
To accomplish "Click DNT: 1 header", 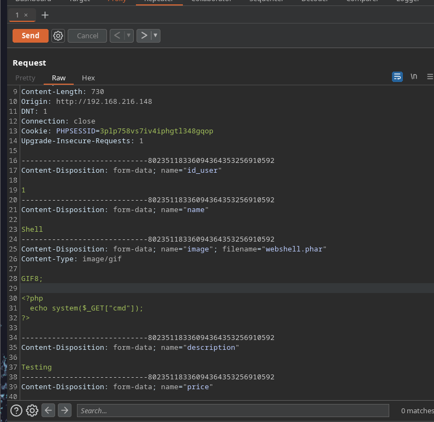I will 34,112.
